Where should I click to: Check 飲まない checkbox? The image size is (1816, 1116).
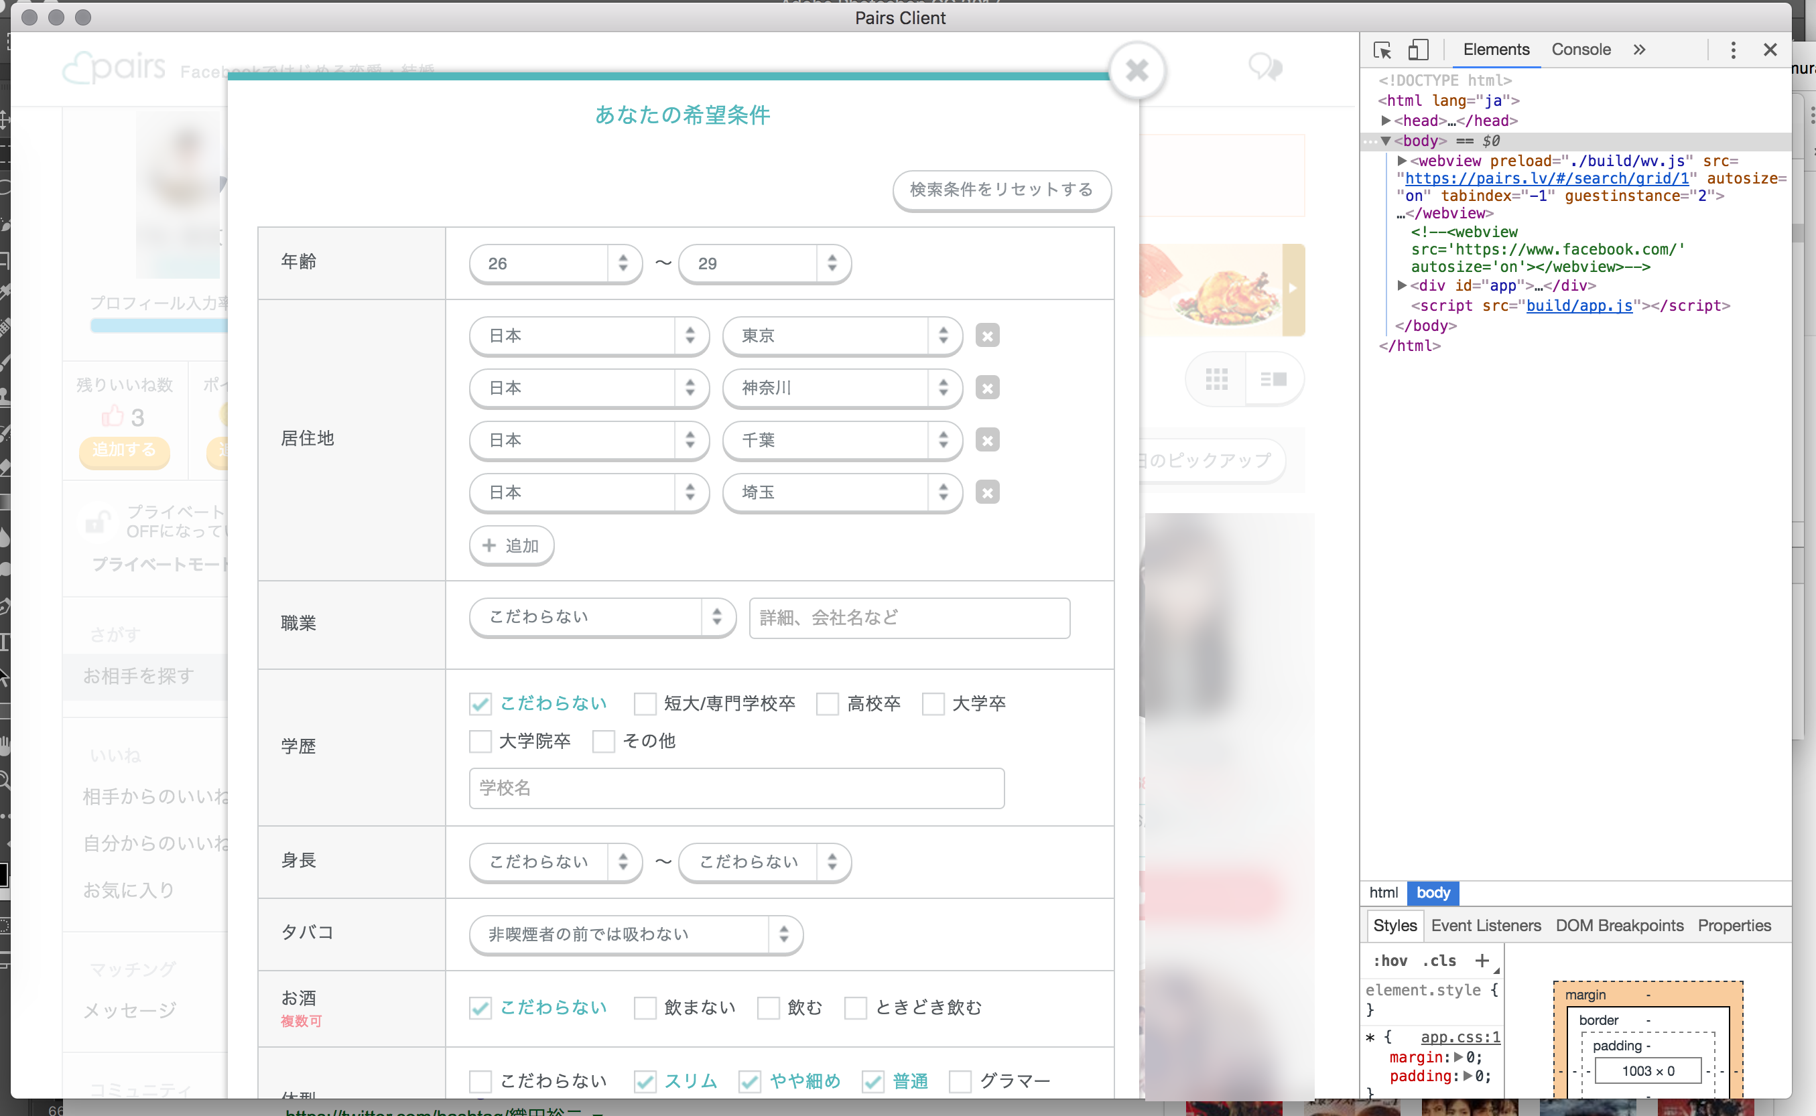tap(645, 1007)
